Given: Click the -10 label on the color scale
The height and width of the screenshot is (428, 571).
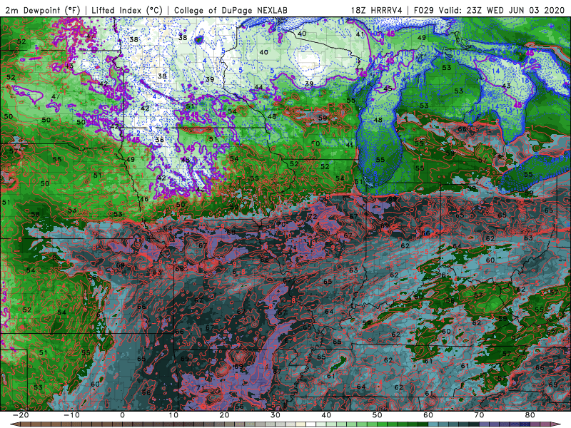Looking at the screenshot, I should (71, 415).
